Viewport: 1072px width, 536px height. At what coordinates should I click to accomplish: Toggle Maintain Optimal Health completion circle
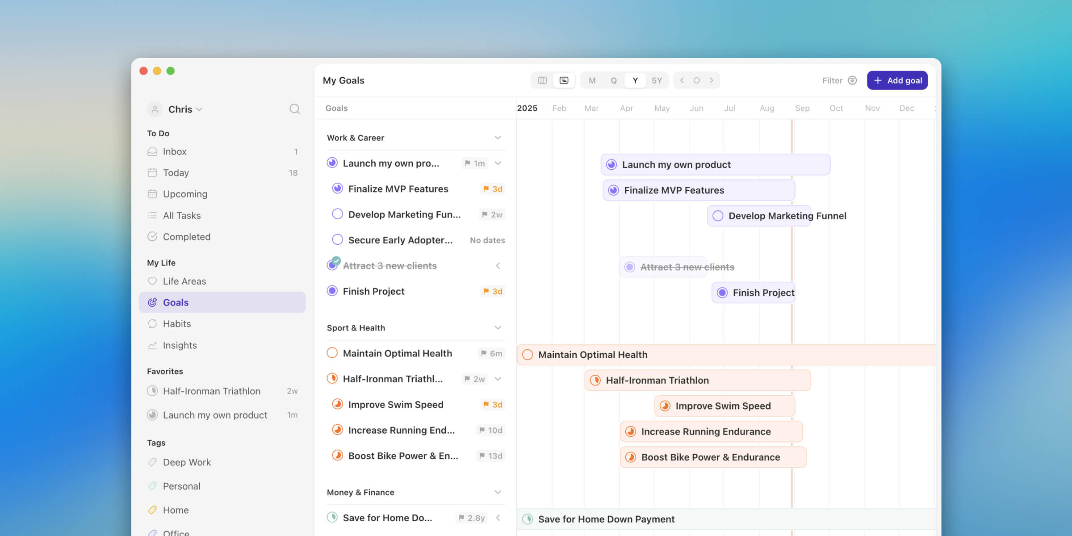pyautogui.click(x=332, y=353)
